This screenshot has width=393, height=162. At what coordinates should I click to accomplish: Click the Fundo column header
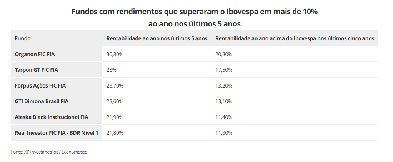pyautogui.click(x=23, y=38)
